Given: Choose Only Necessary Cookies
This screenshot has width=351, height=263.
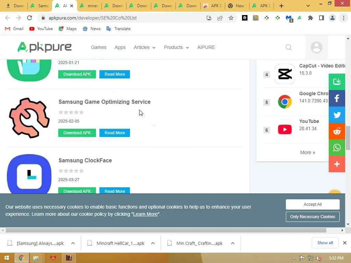Looking at the screenshot, I should 313,217.
